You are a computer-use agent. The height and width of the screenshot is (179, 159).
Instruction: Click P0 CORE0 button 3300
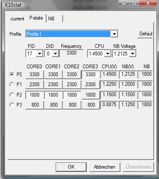point(34,75)
